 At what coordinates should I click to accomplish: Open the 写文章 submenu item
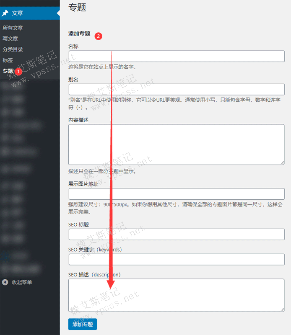10,39
